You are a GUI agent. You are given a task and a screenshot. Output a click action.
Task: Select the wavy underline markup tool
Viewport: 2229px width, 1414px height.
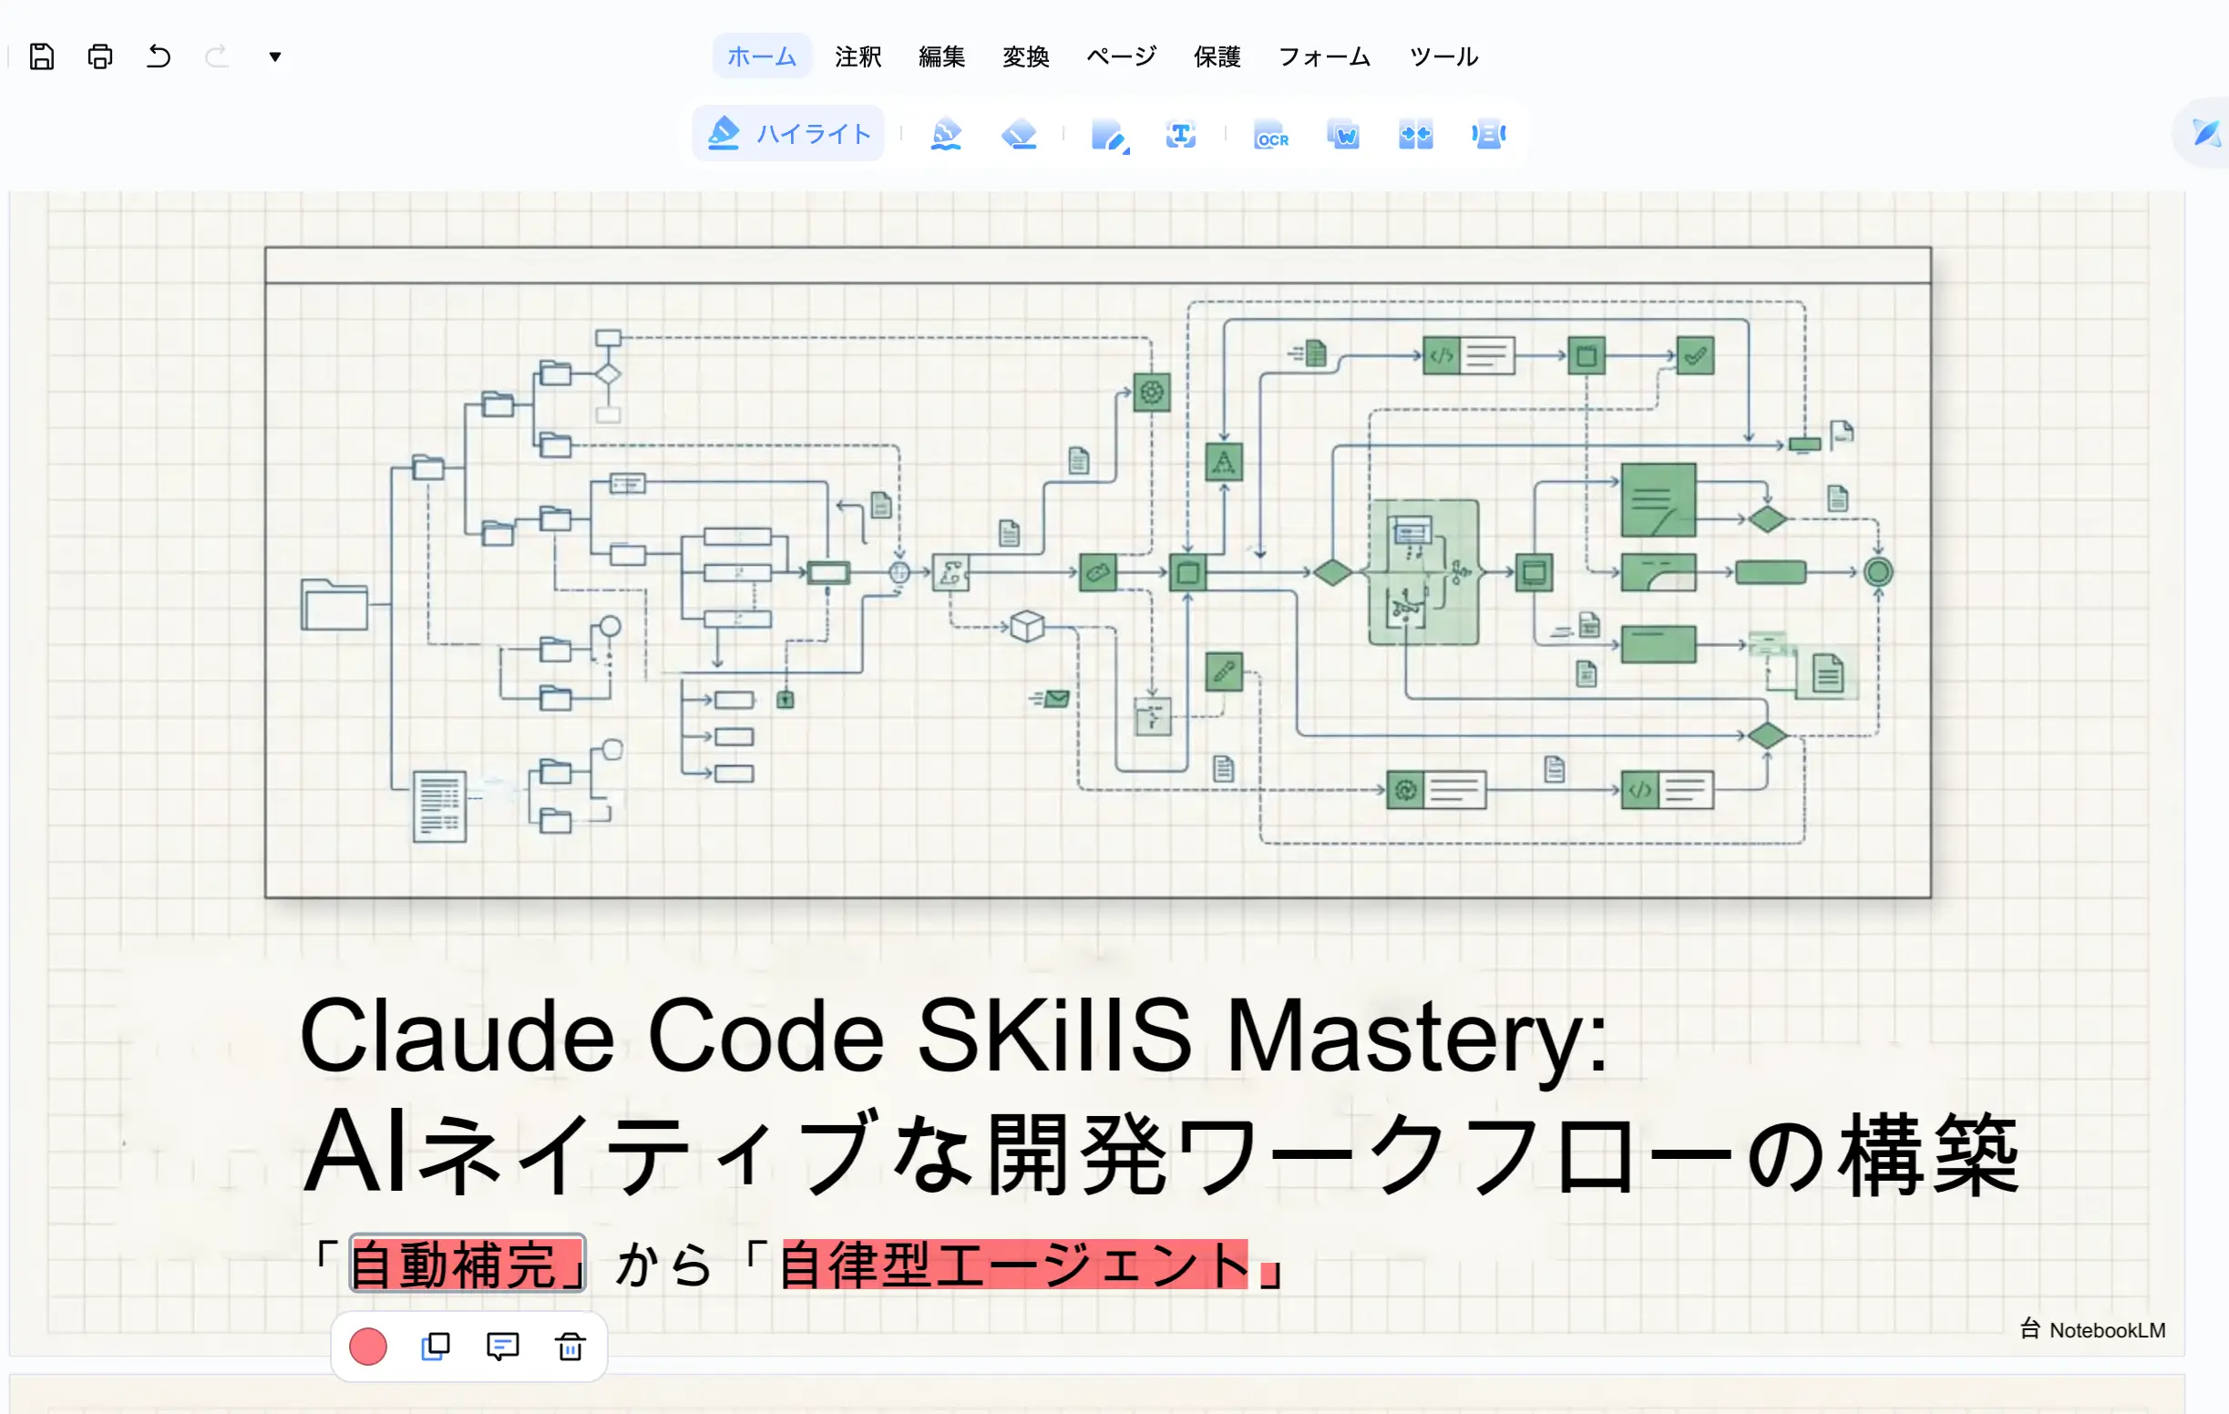(946, 134)
